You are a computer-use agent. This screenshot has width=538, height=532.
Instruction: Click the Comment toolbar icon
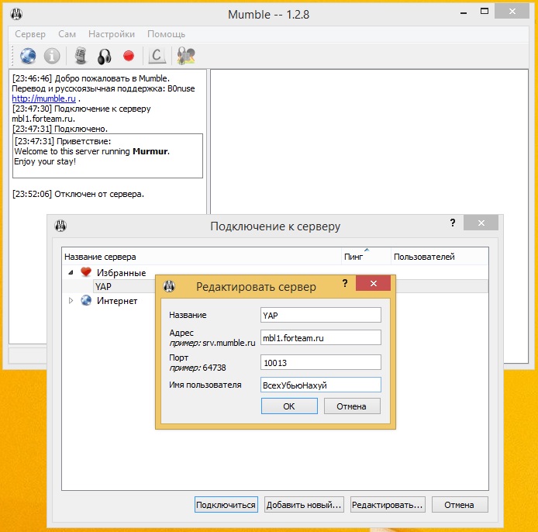157,56
